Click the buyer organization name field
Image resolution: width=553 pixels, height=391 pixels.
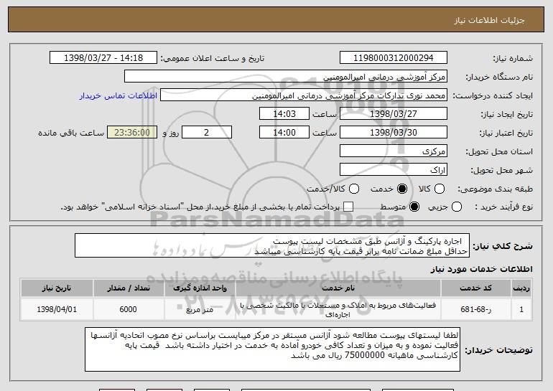tap(286, 77)
